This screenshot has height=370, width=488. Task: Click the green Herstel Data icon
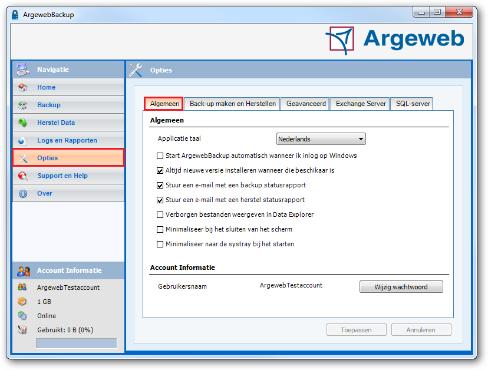[x=23, y=123]
